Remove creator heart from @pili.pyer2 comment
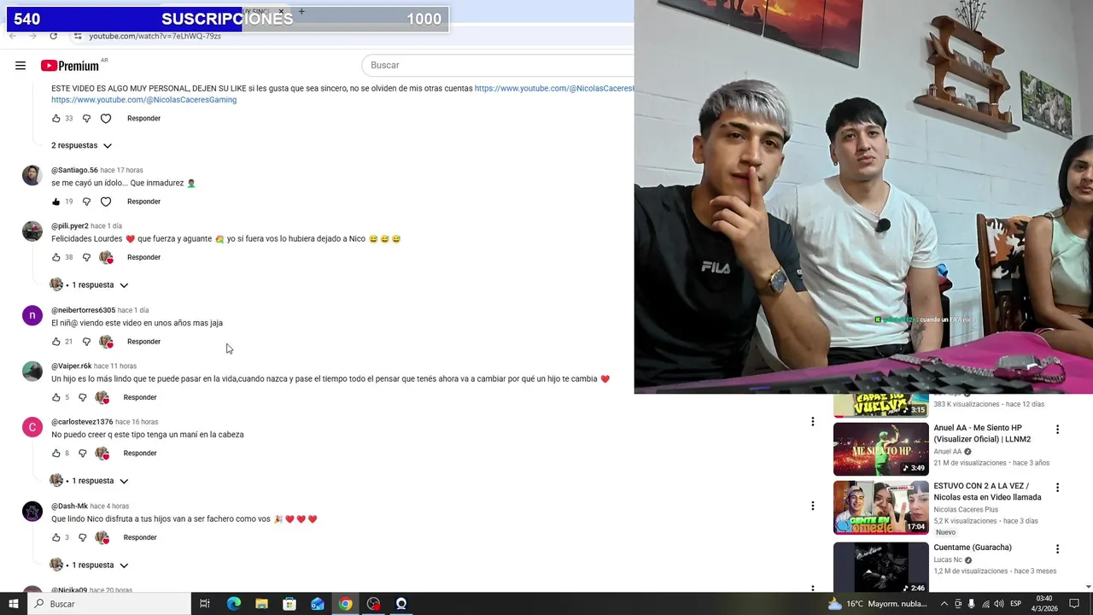 (x=106, y=257)
